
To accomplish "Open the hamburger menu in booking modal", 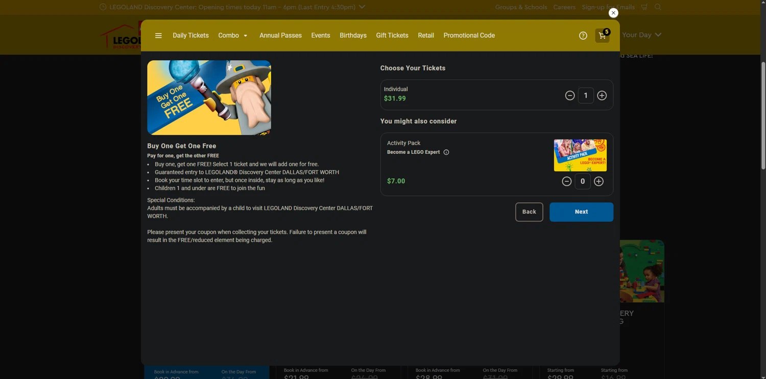I will click(x=158, y=36).
